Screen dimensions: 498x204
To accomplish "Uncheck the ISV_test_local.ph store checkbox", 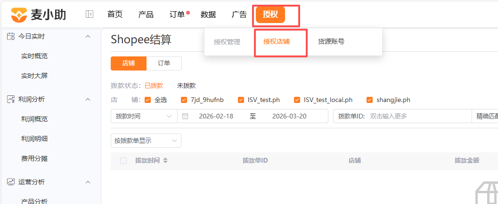I will pos(297,100).
